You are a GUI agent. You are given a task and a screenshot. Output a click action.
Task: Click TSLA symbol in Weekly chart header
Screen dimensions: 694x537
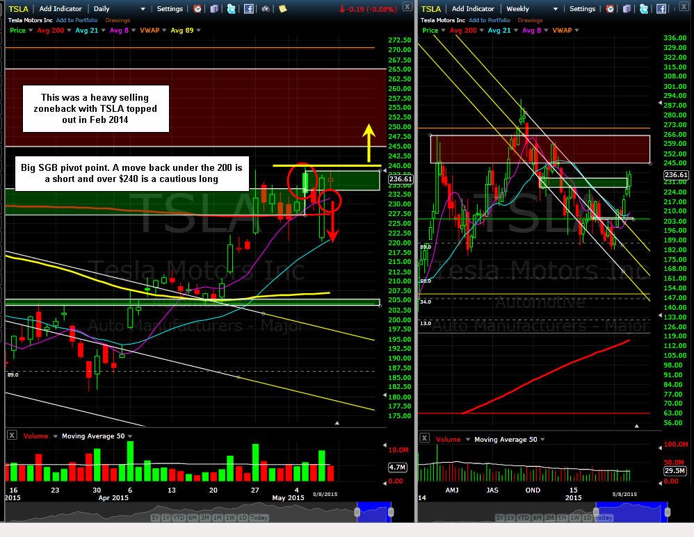click(x=430, y=9)
